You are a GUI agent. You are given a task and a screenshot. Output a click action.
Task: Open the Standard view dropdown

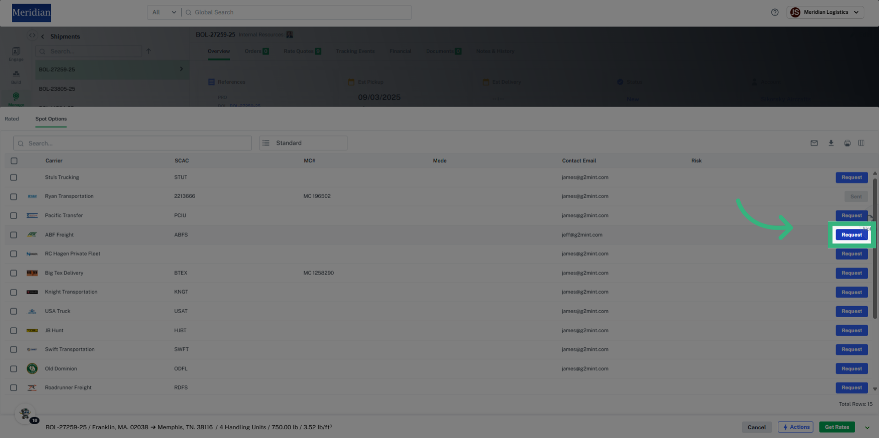pyautogui.click(x=303, y=143)
